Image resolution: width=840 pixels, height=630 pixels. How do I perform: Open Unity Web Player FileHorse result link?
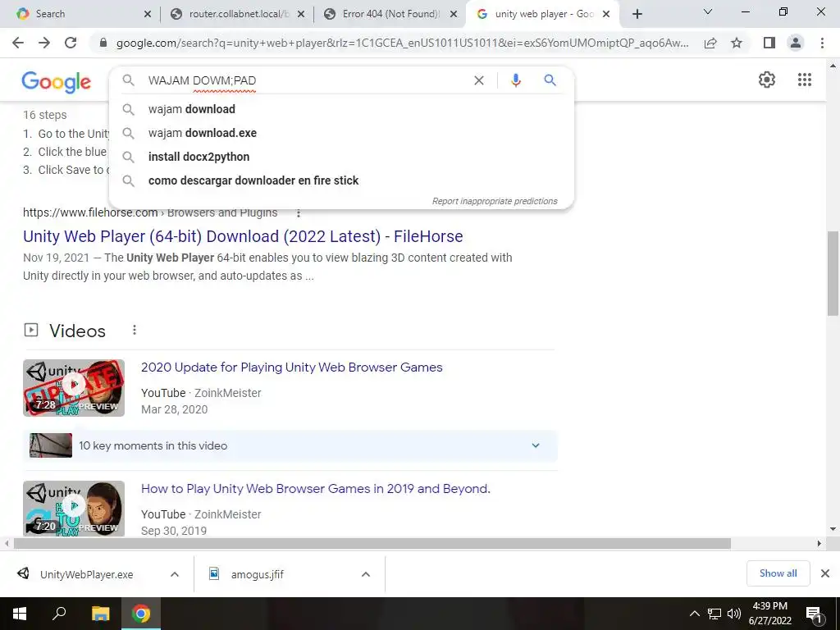pos(243,236)
